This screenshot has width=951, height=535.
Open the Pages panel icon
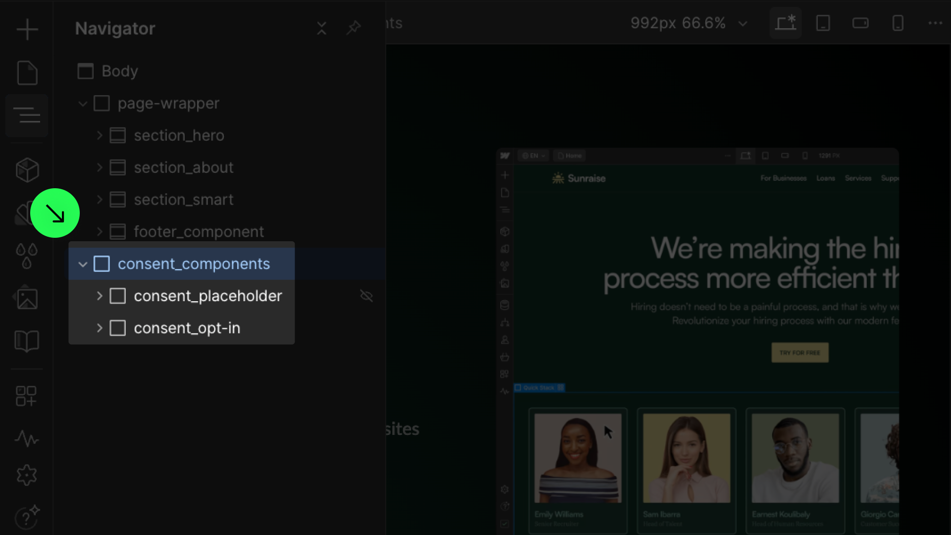point(27,73)
